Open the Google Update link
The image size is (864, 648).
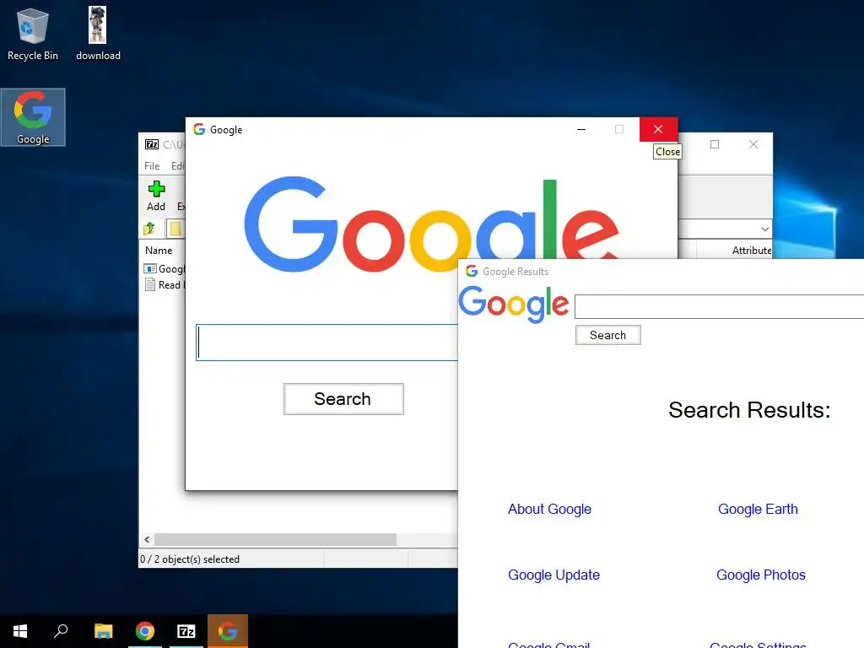(x=553, y=575)
